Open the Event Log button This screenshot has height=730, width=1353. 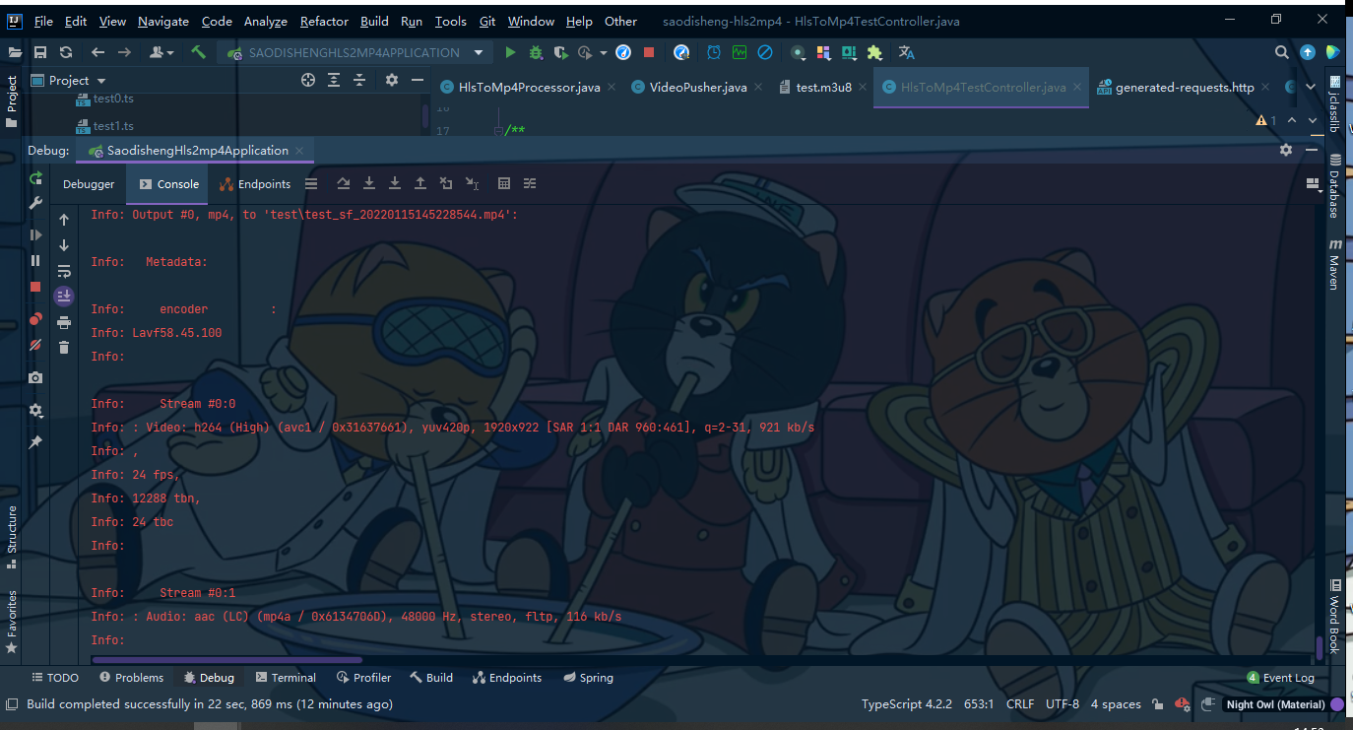pos(1280,677)
